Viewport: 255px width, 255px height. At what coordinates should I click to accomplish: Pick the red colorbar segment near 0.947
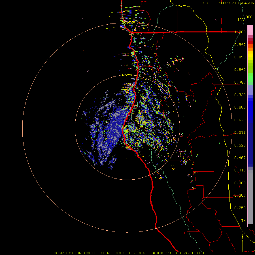[x=250, y=42]
